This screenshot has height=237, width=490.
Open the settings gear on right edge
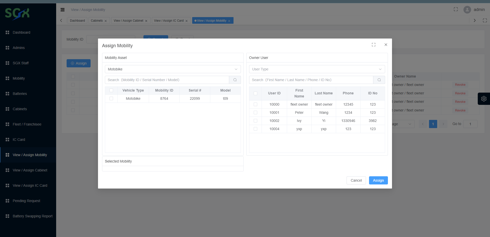click(484, 99)
